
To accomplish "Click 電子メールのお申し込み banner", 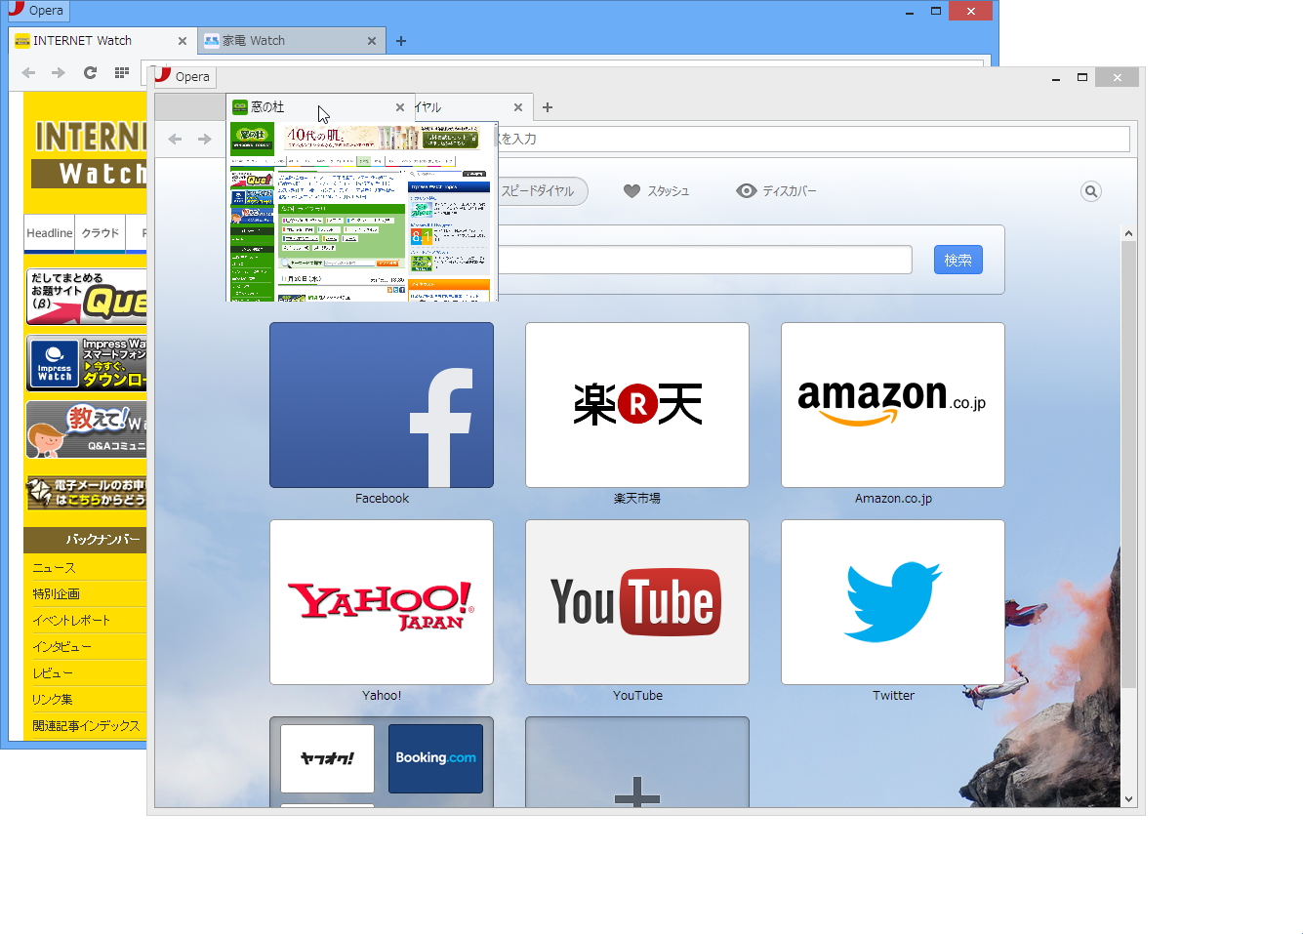I will tap(87, 493).
